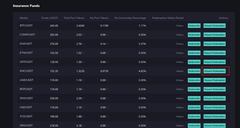Image resolution: width=240 pixels, height=128 pixels.
Task: Underwrite the ETH/USDT fund
Action: (x=194, y=53)
